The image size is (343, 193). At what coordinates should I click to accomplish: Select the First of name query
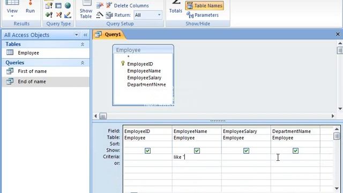[46, 71]
